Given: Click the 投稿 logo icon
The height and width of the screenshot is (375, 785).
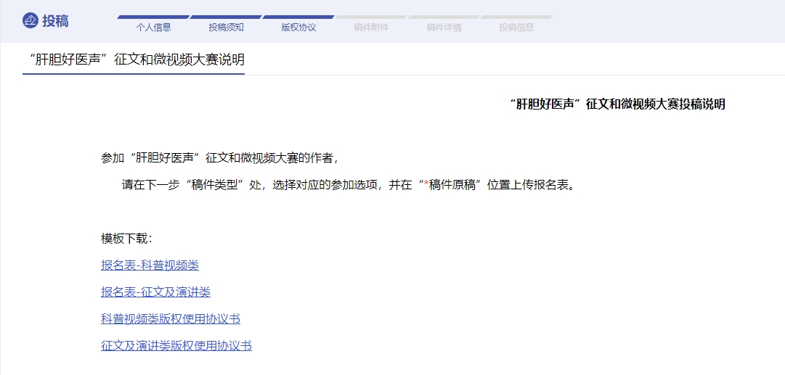Looking at the screenshot, I should pos(30,21).
